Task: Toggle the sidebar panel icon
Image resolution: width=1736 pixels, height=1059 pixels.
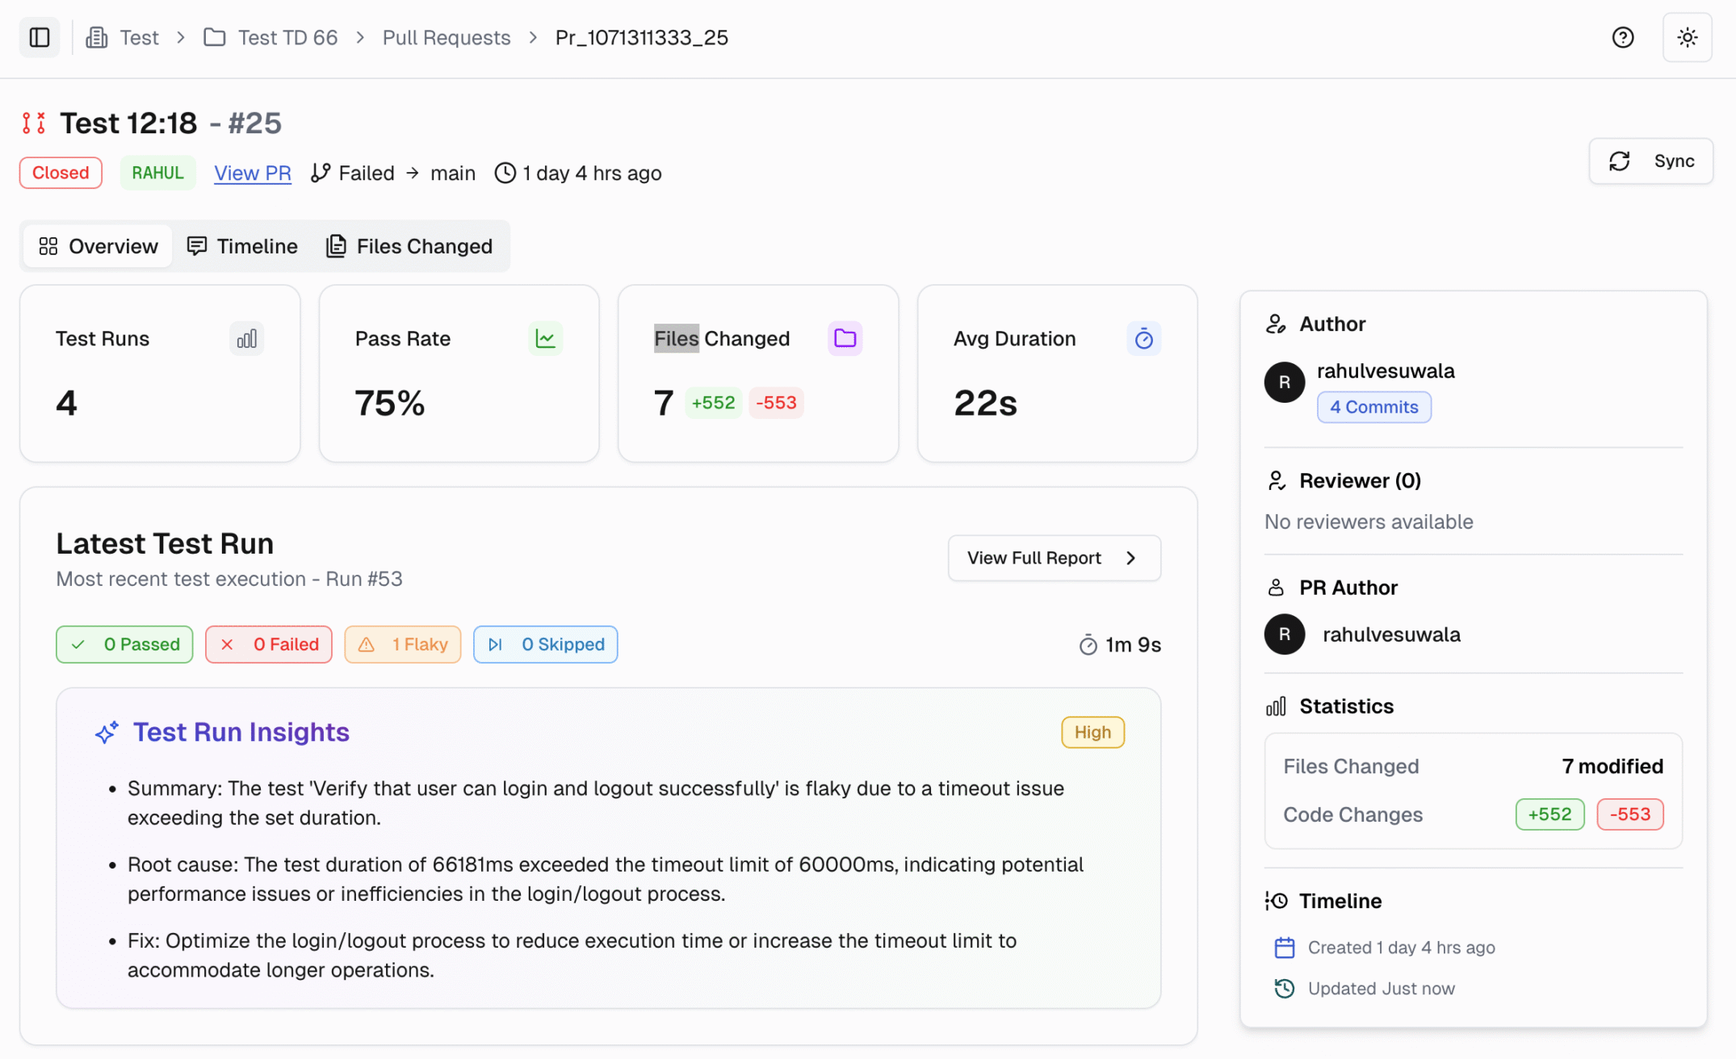Action: (x=39, y=37)
